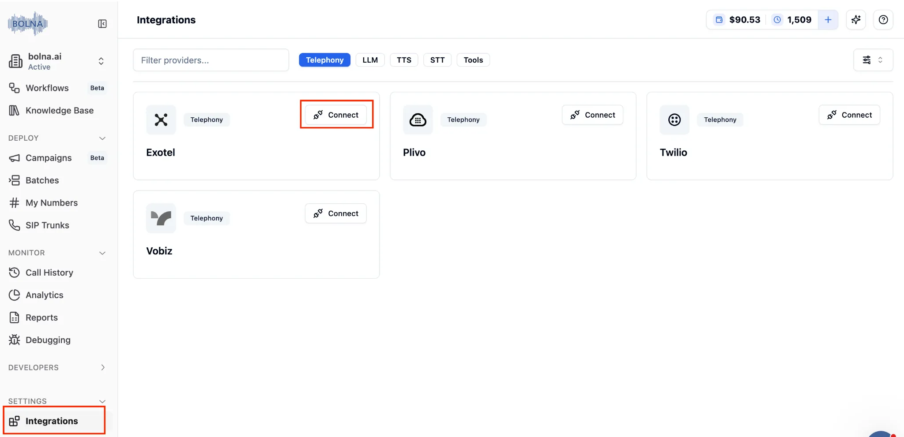Click the wallet balance $90.53
Screen dimensions: 904x437
[x=738, y=20]
